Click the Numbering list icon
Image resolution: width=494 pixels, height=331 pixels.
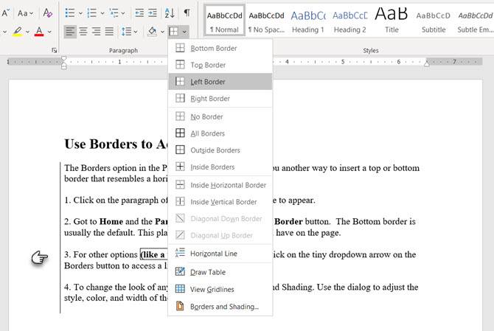[x=92, y=13]
